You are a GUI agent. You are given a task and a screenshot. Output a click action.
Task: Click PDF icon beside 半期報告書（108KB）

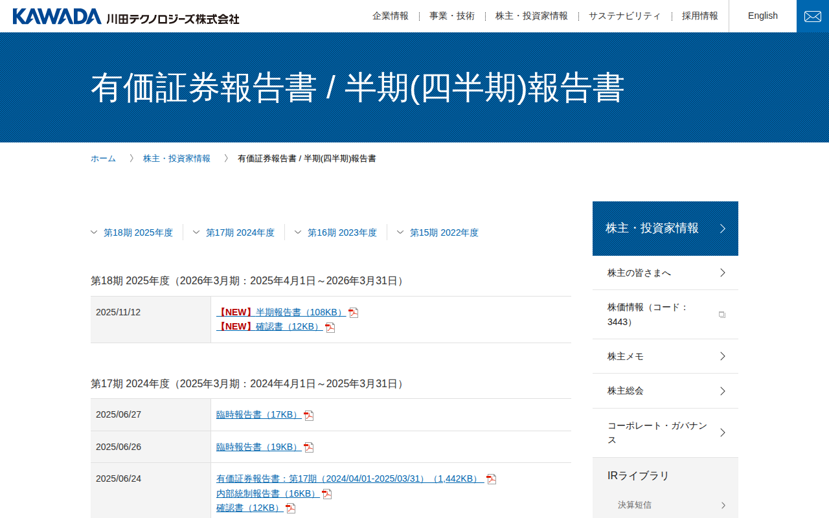353,313
